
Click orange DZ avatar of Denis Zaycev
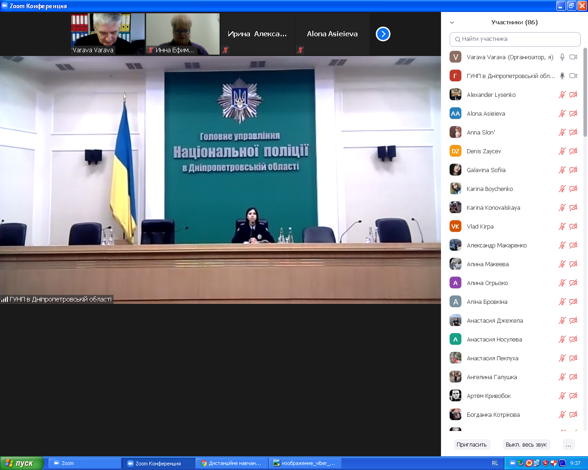[455, 151]
